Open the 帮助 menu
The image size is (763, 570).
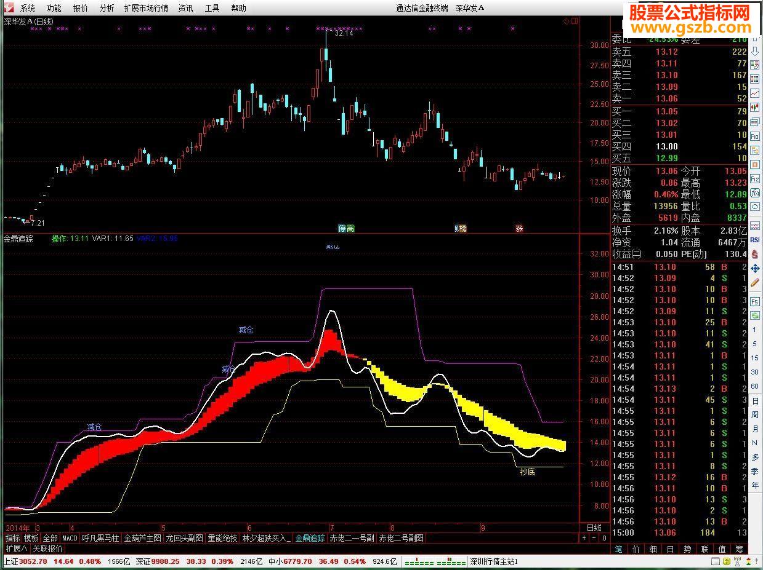(238, 8)
